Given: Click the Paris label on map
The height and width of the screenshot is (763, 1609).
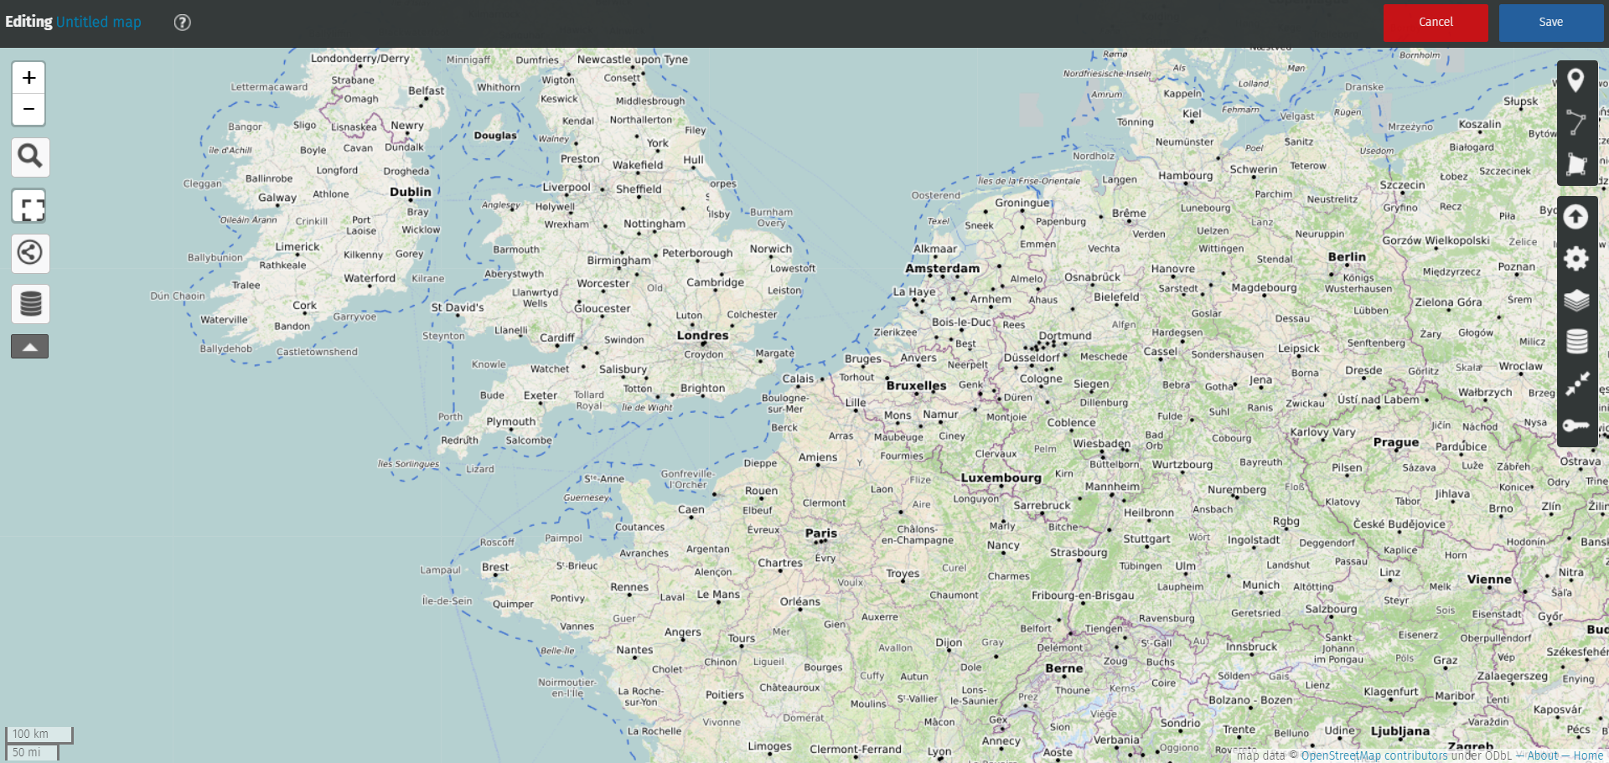Looking at the screenshot, I should pos(821,533).
